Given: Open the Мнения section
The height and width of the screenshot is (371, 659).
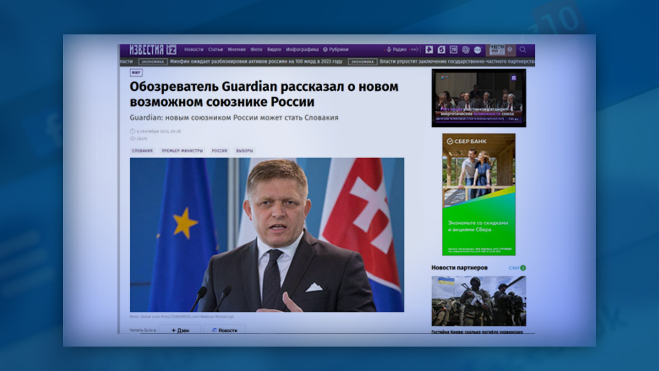Looking at the screenshot, I should coord(236,49).
